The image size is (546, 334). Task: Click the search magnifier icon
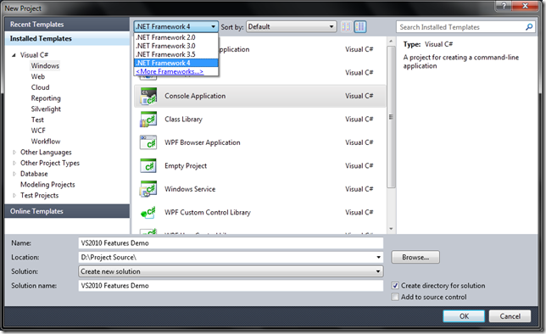pos(529,27)
